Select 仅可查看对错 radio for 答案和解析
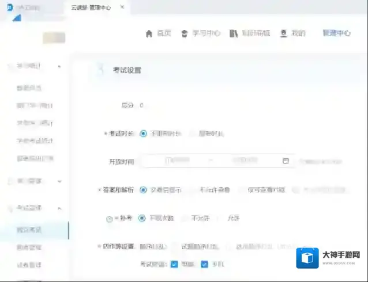This screenshot has height=282, width=368. 242,190
